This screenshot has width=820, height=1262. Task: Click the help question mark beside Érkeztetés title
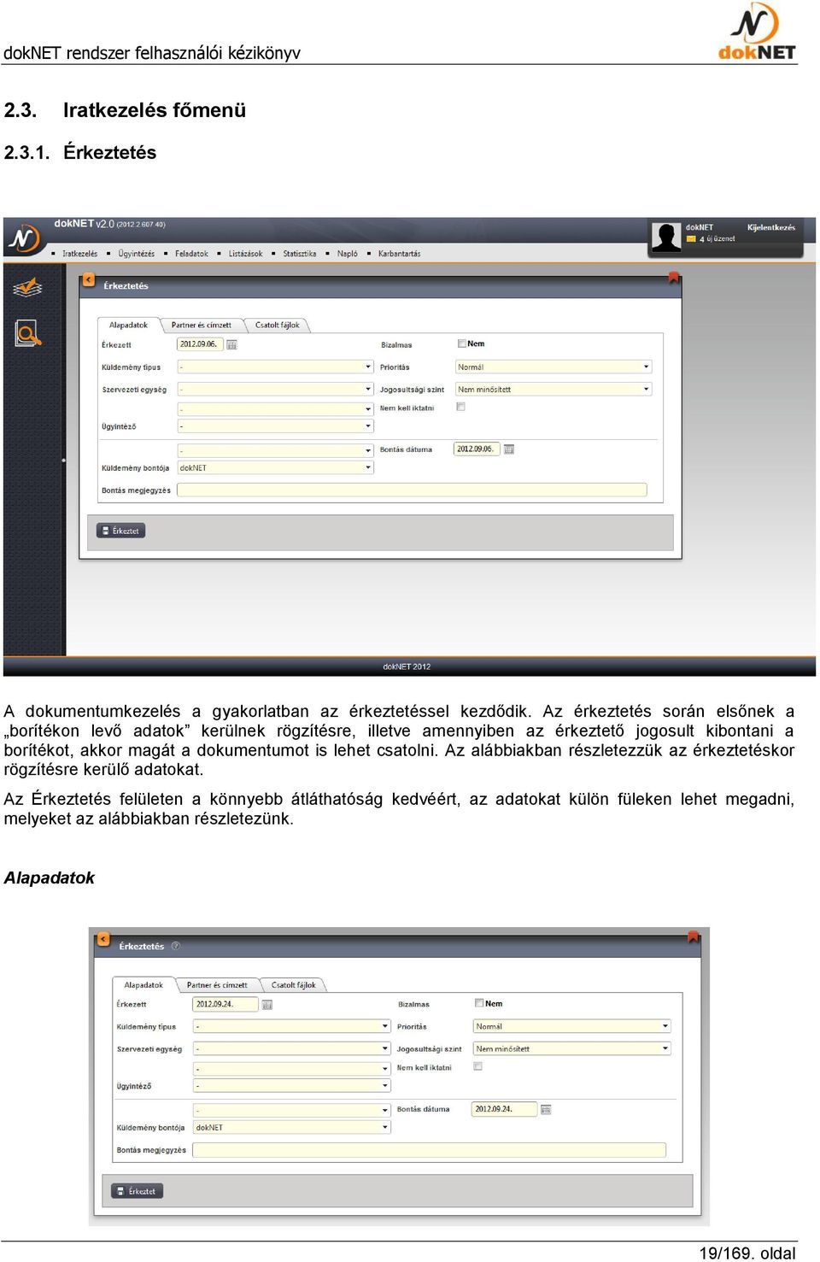coord(176,946)
